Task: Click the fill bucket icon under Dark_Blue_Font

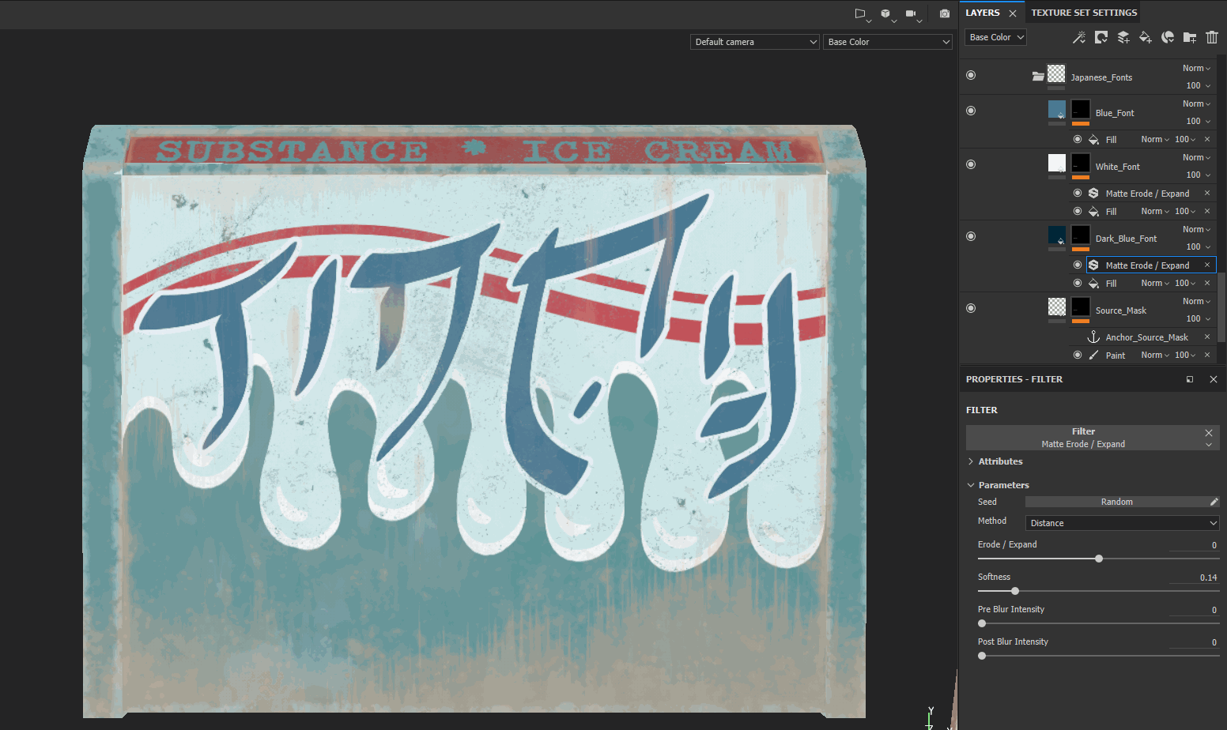Action: [x=1093, y=284]
